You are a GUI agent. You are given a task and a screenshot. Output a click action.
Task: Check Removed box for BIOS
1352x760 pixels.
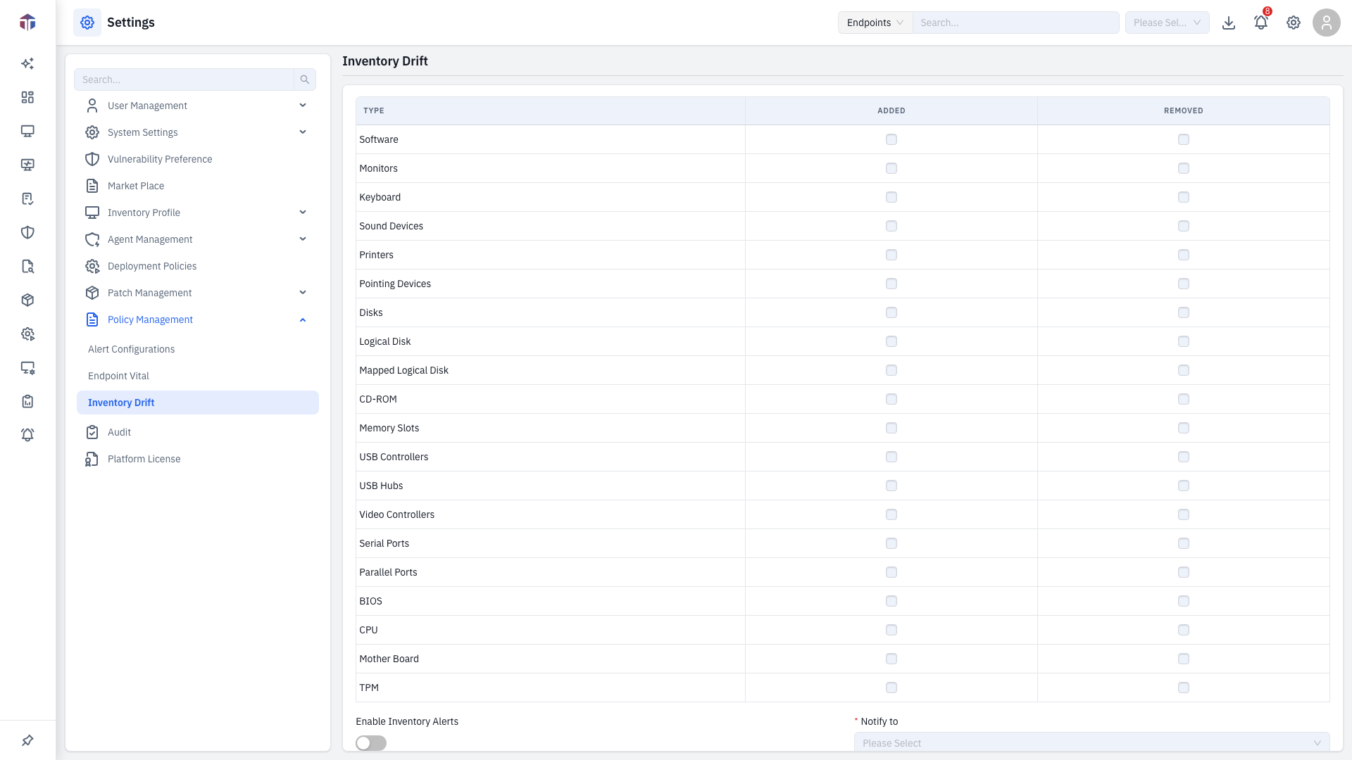(1184, 601)
